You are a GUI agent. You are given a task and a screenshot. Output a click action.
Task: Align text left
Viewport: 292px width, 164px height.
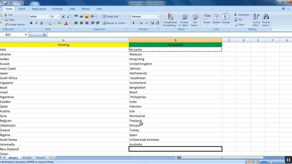pos(76,23)
